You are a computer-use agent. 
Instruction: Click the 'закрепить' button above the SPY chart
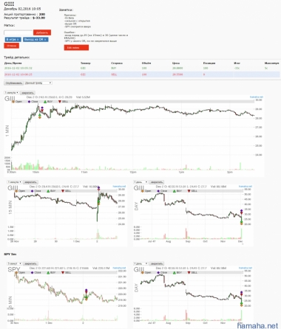click(30, 263)
